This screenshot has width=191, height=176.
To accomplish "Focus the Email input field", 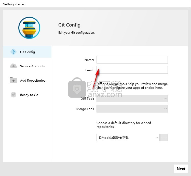I will (132, 70).
